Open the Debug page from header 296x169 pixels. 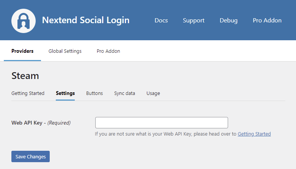click(x=228, y=21)
